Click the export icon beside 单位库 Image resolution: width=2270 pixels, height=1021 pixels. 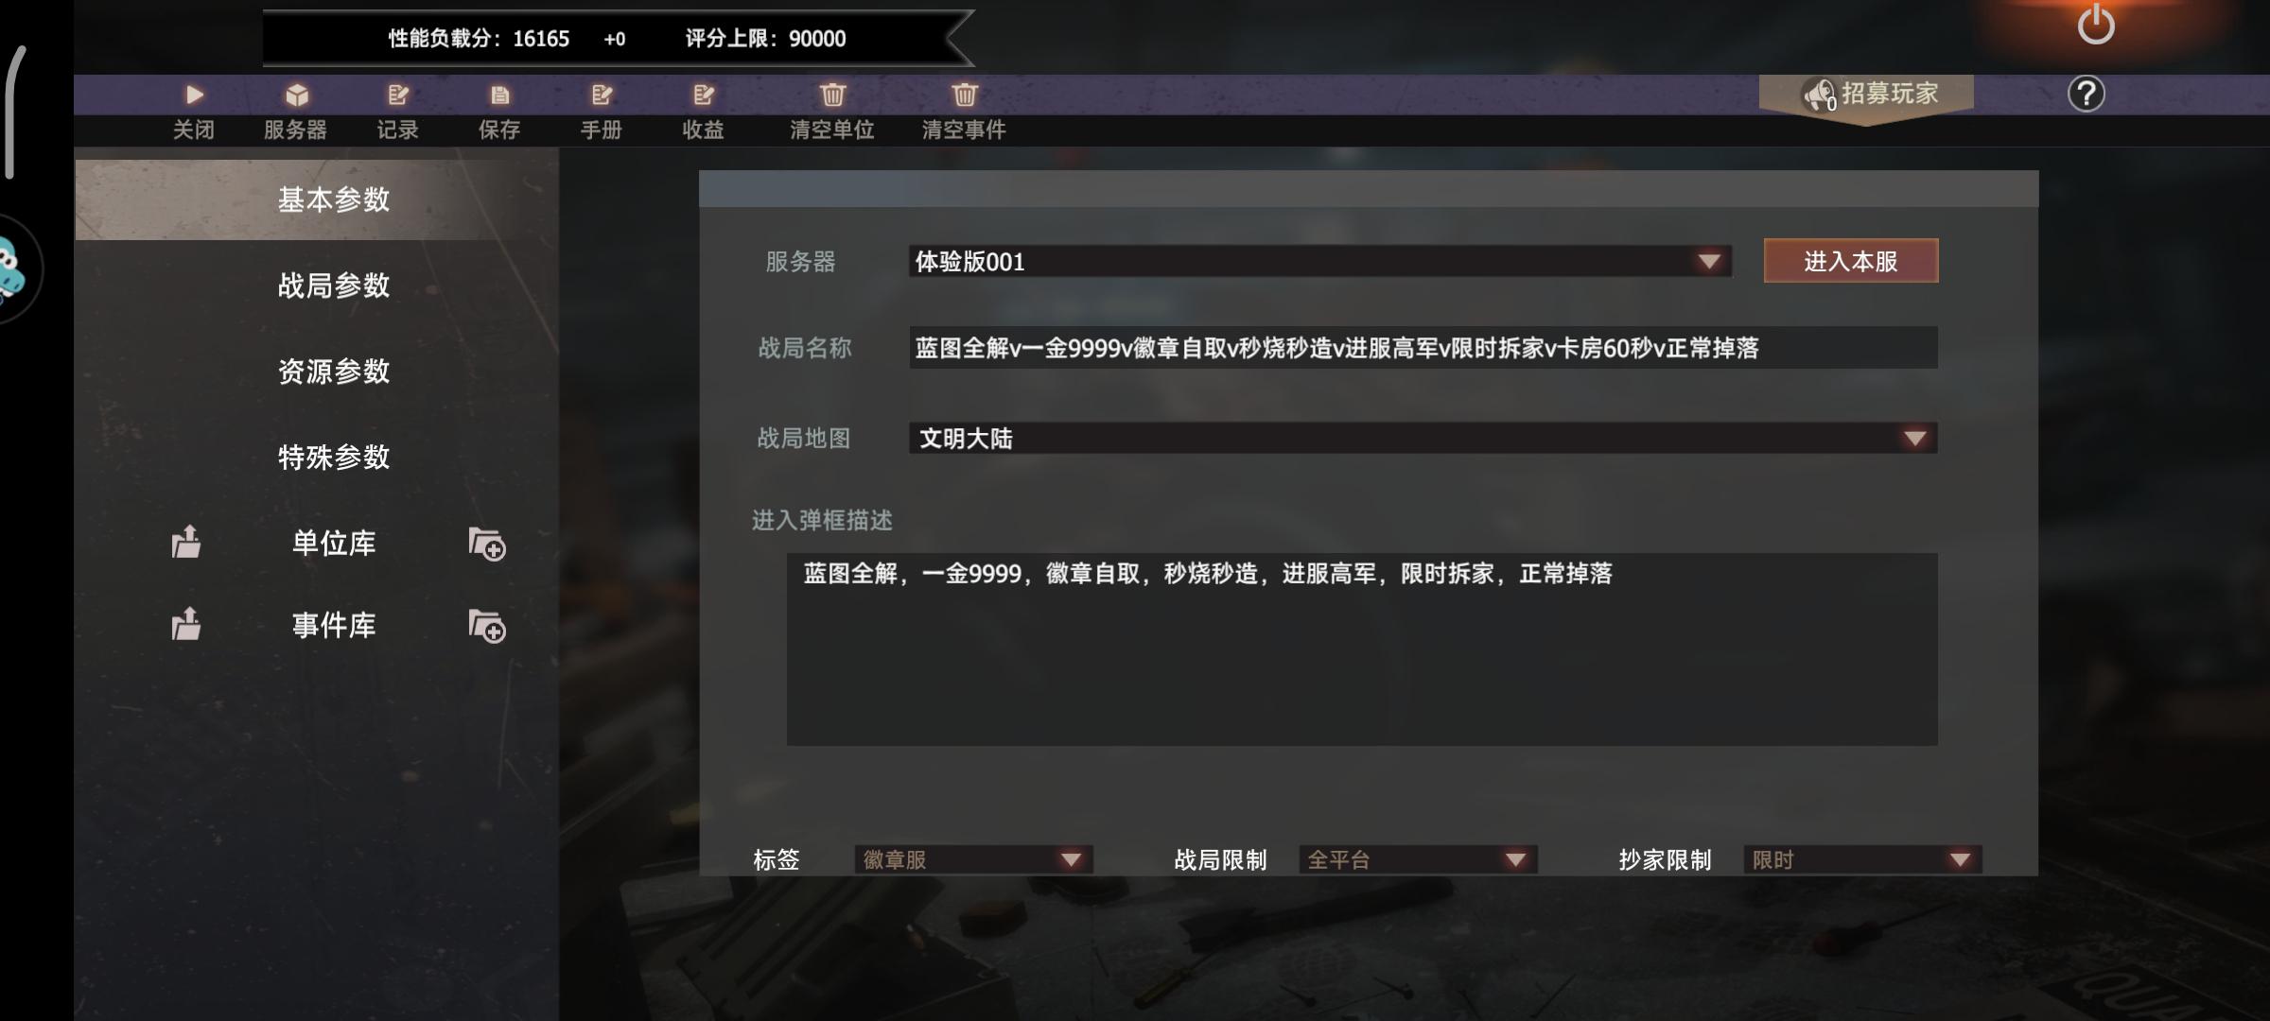[x=186, y=542]
